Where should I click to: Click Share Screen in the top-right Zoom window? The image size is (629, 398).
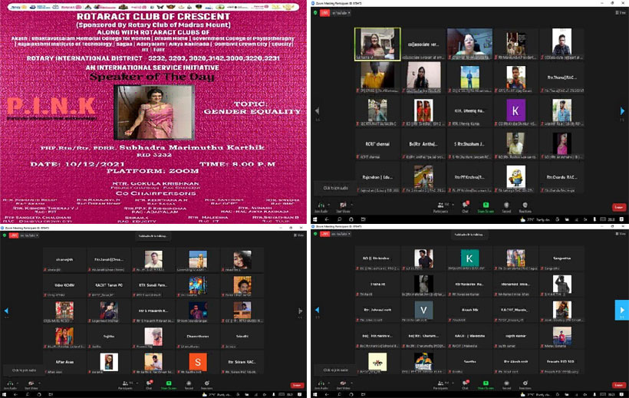(x=486, y=206)
